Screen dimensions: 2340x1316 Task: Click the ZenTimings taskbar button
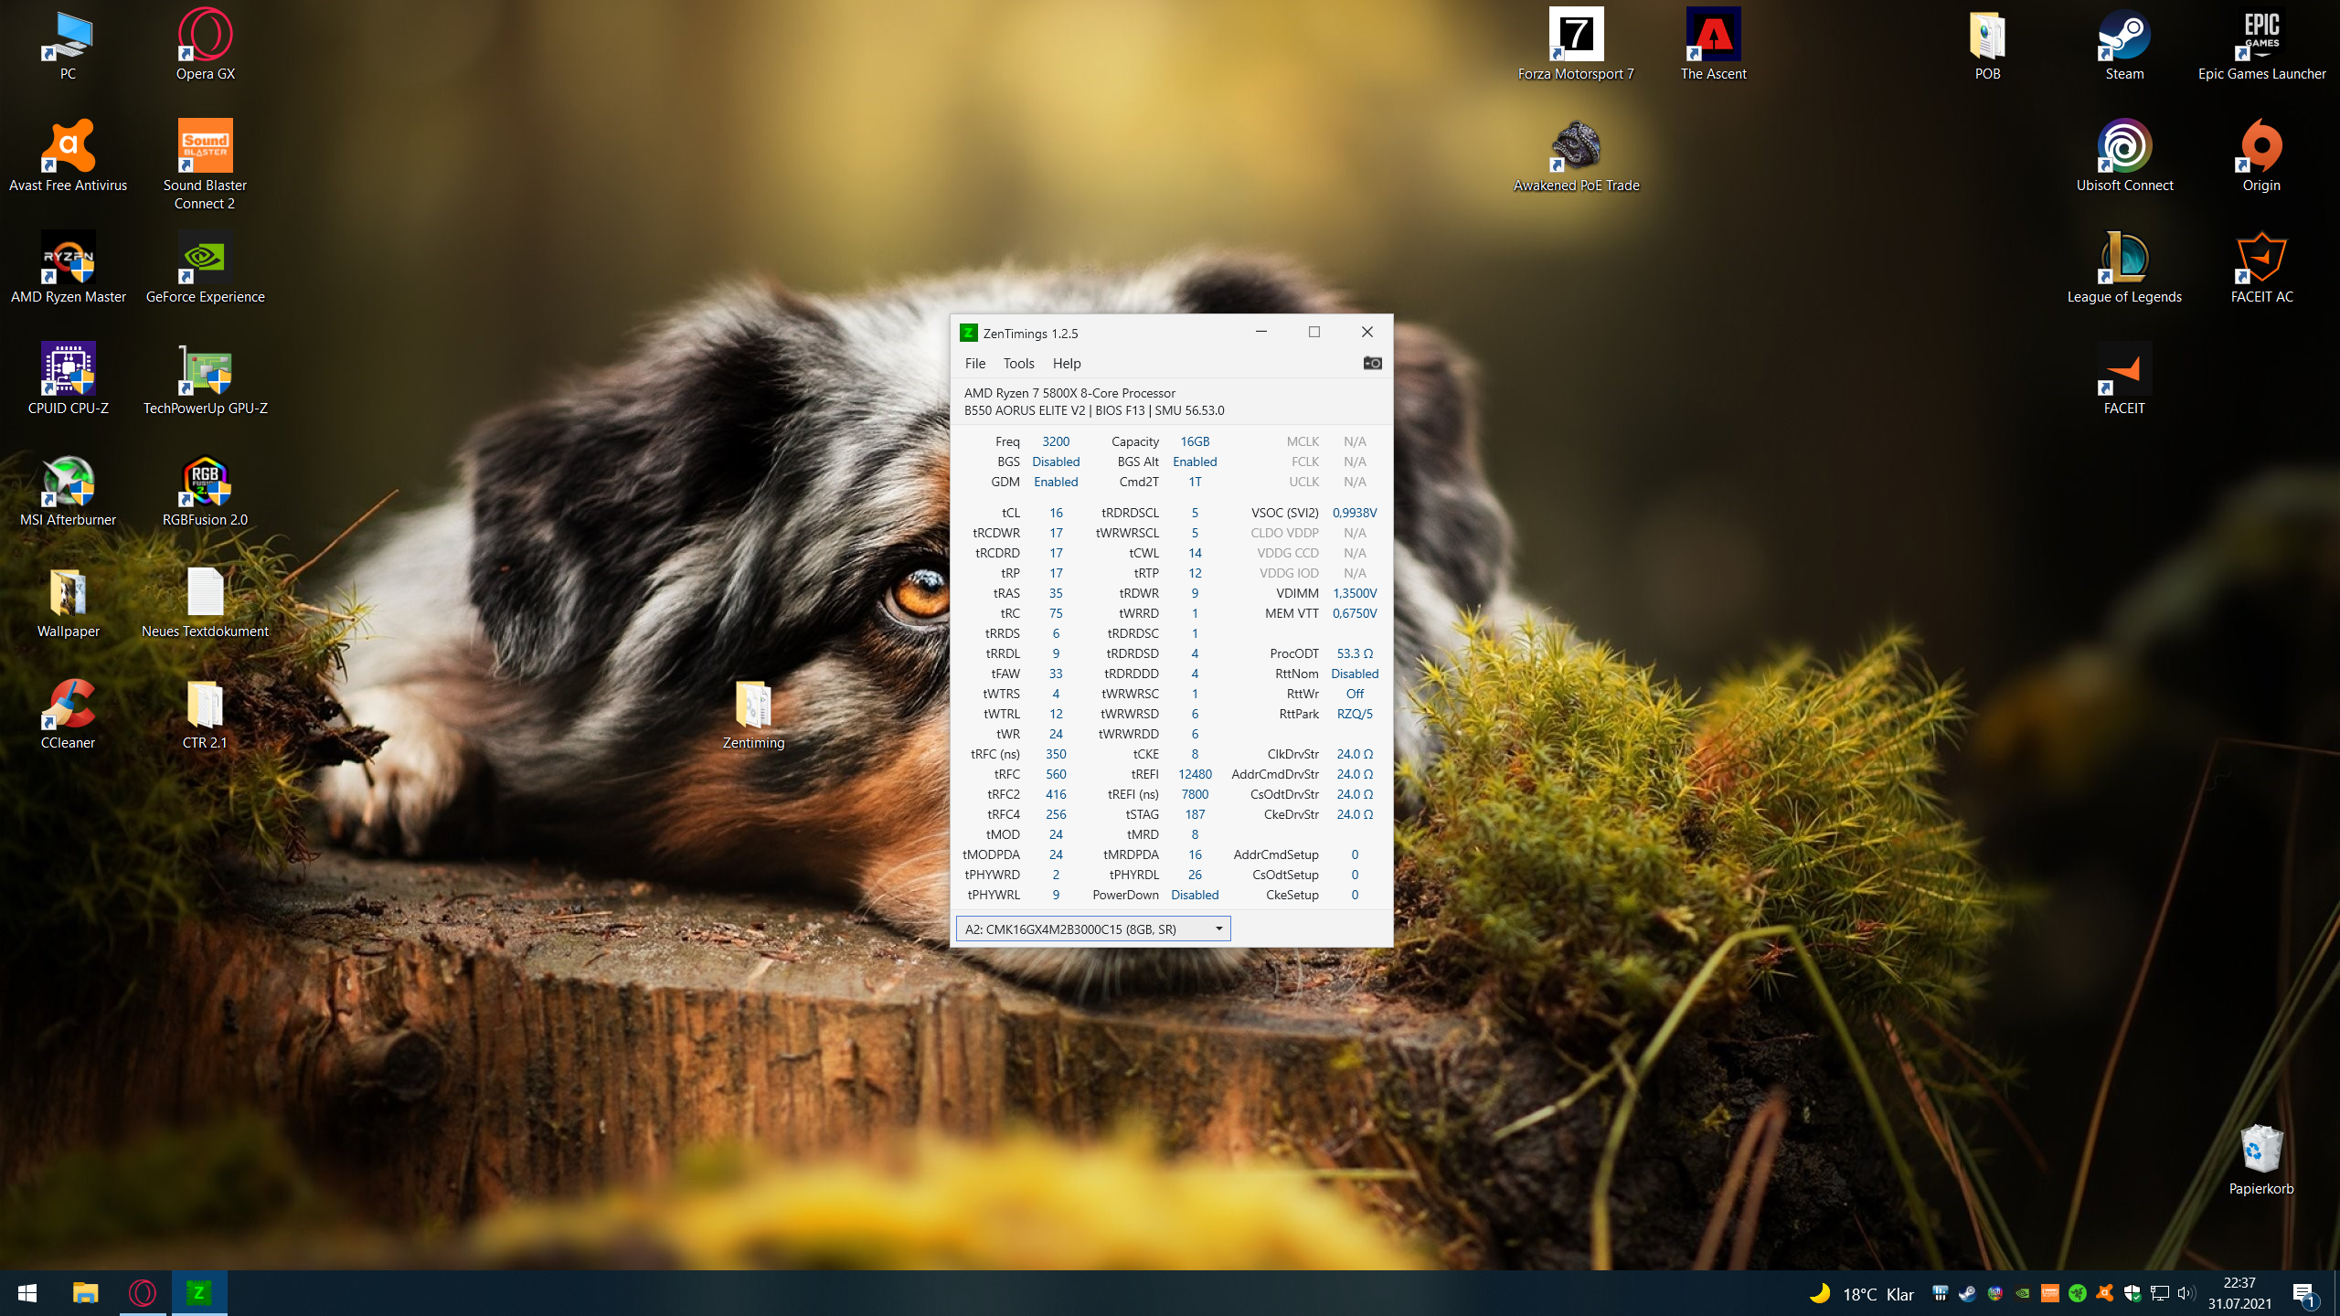coord(199,1292)
